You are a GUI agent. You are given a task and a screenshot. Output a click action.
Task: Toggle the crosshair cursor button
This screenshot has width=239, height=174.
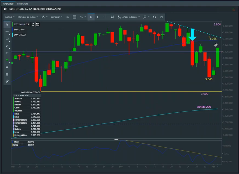click(x=105, y=17)
